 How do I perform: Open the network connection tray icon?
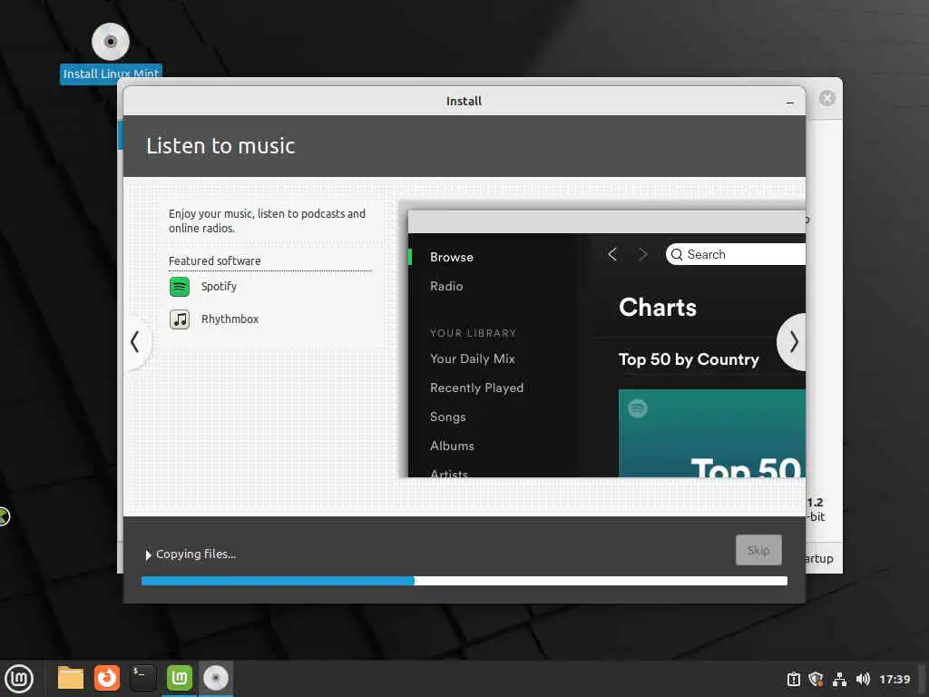839,679
